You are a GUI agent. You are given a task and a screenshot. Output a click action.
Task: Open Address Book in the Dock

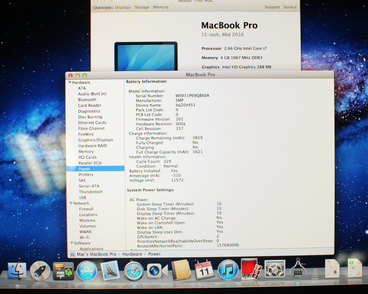[x=181, y=270]
